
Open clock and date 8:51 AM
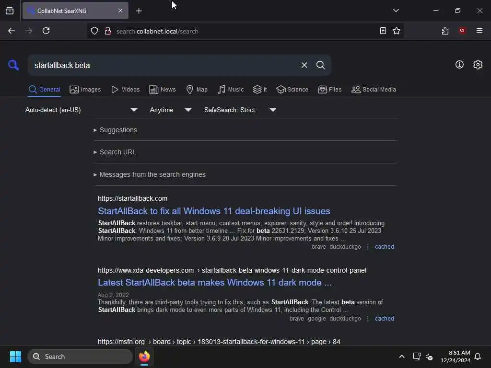click(x=456, y=356)
